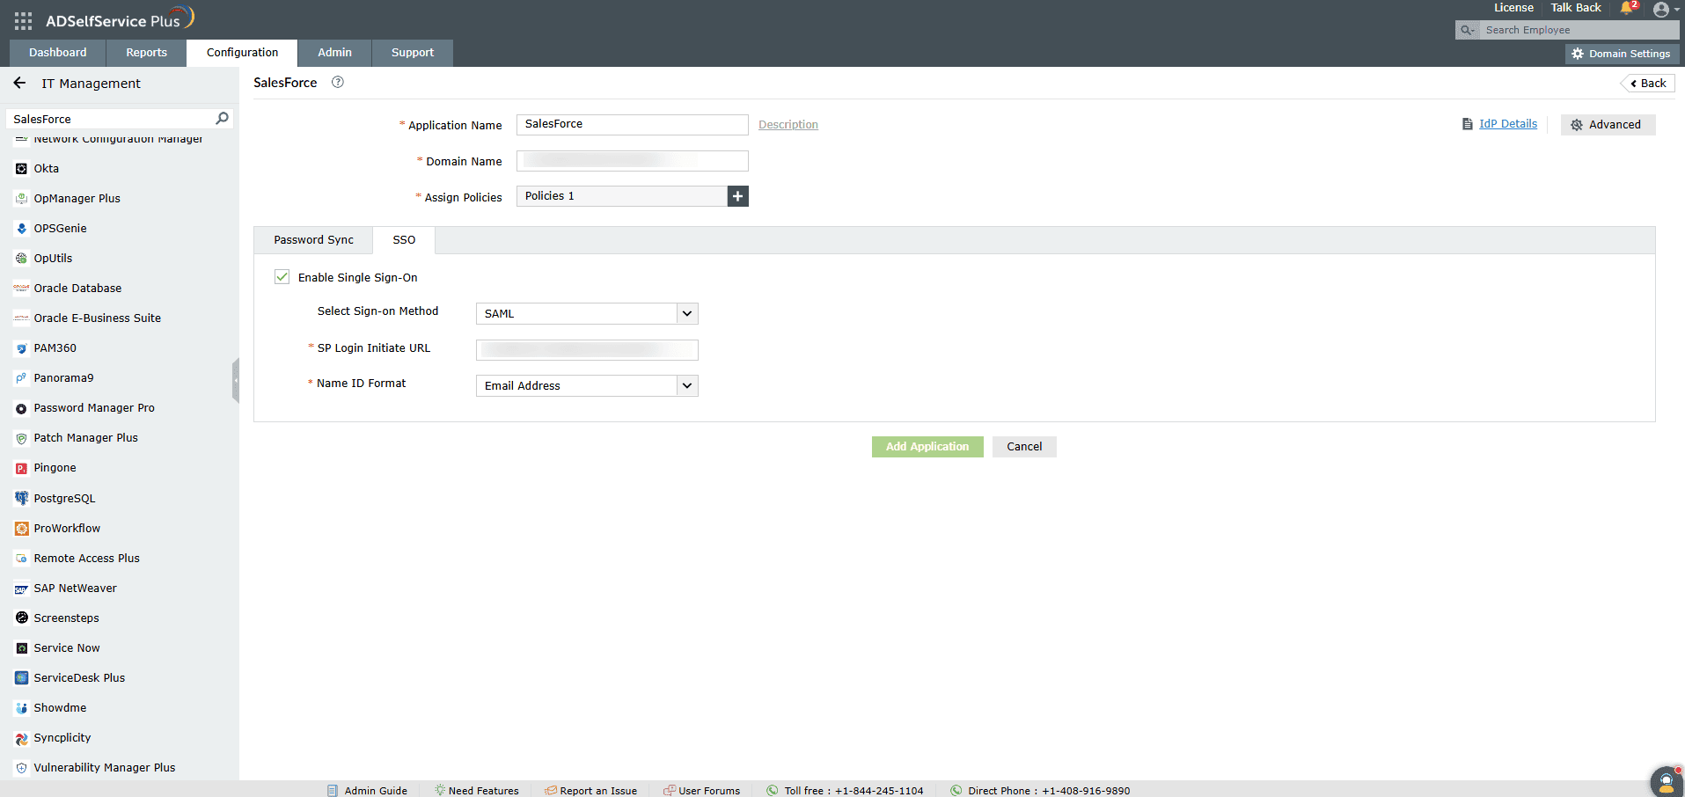The image size is (1685, 797).
Task: Click the back arrow beside IT Management
Action: click(x=19, y=83)
